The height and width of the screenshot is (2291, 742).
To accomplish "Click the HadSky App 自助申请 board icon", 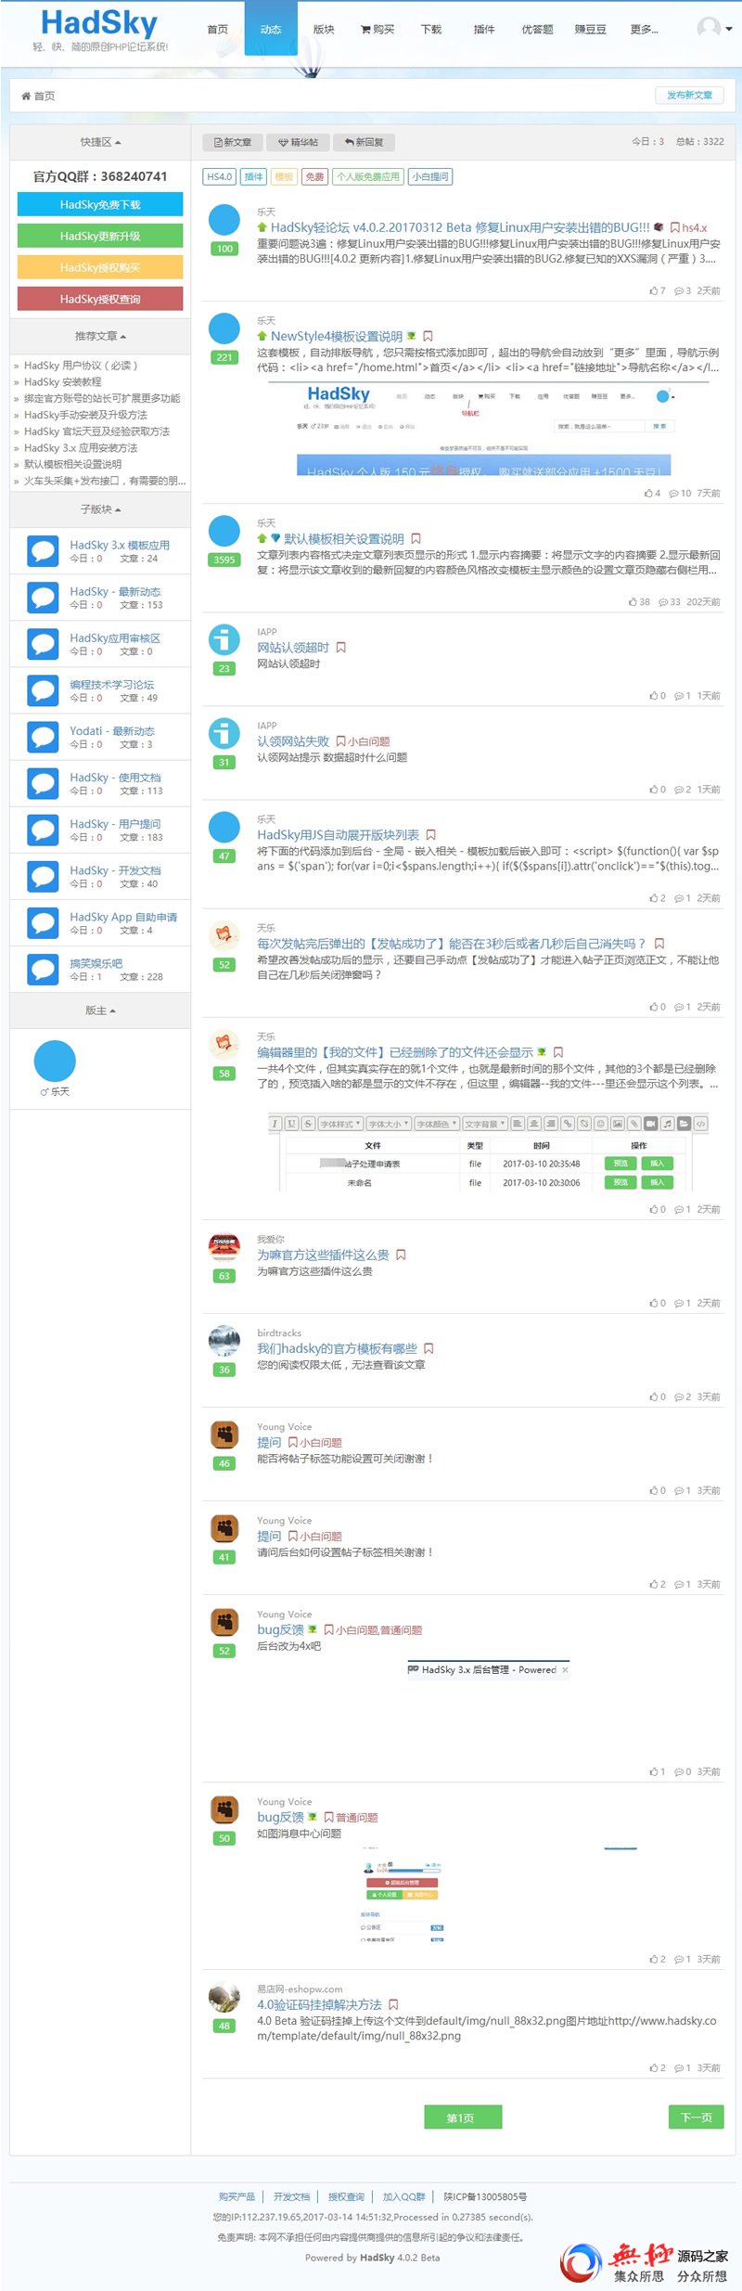I will [43, 922].
